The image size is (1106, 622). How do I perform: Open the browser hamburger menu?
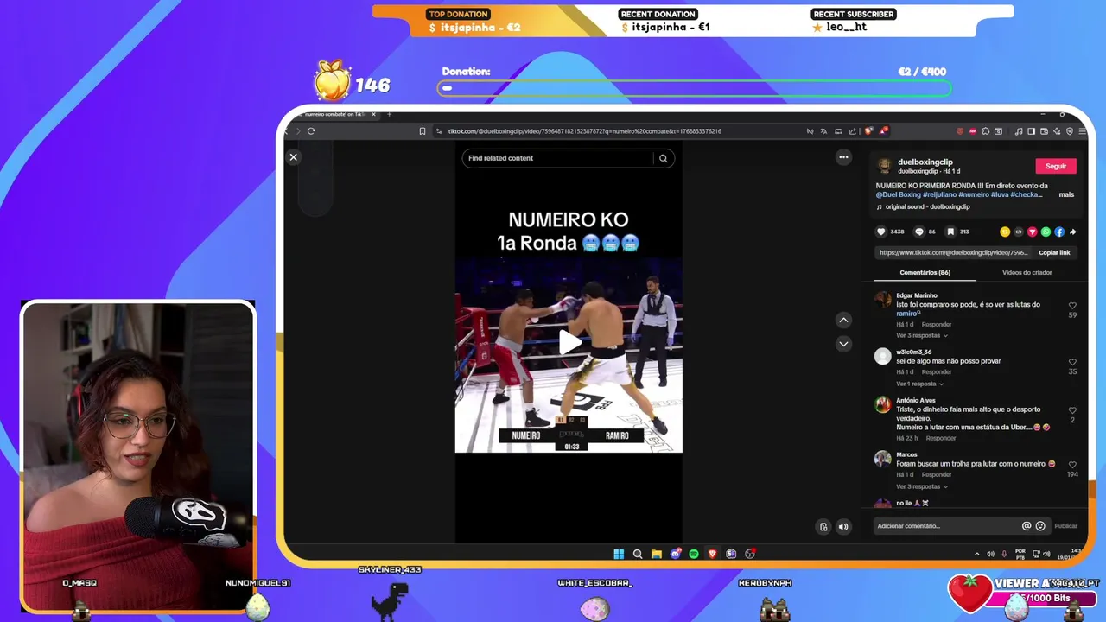tap(1083, 131)
